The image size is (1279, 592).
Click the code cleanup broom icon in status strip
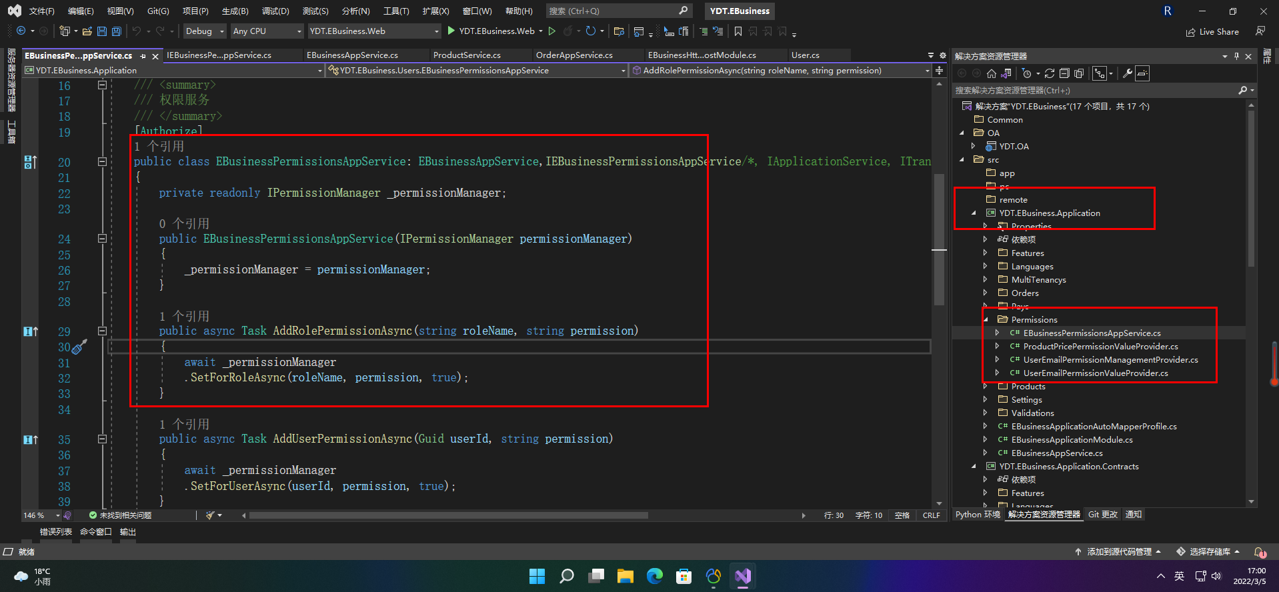[211, 515]
